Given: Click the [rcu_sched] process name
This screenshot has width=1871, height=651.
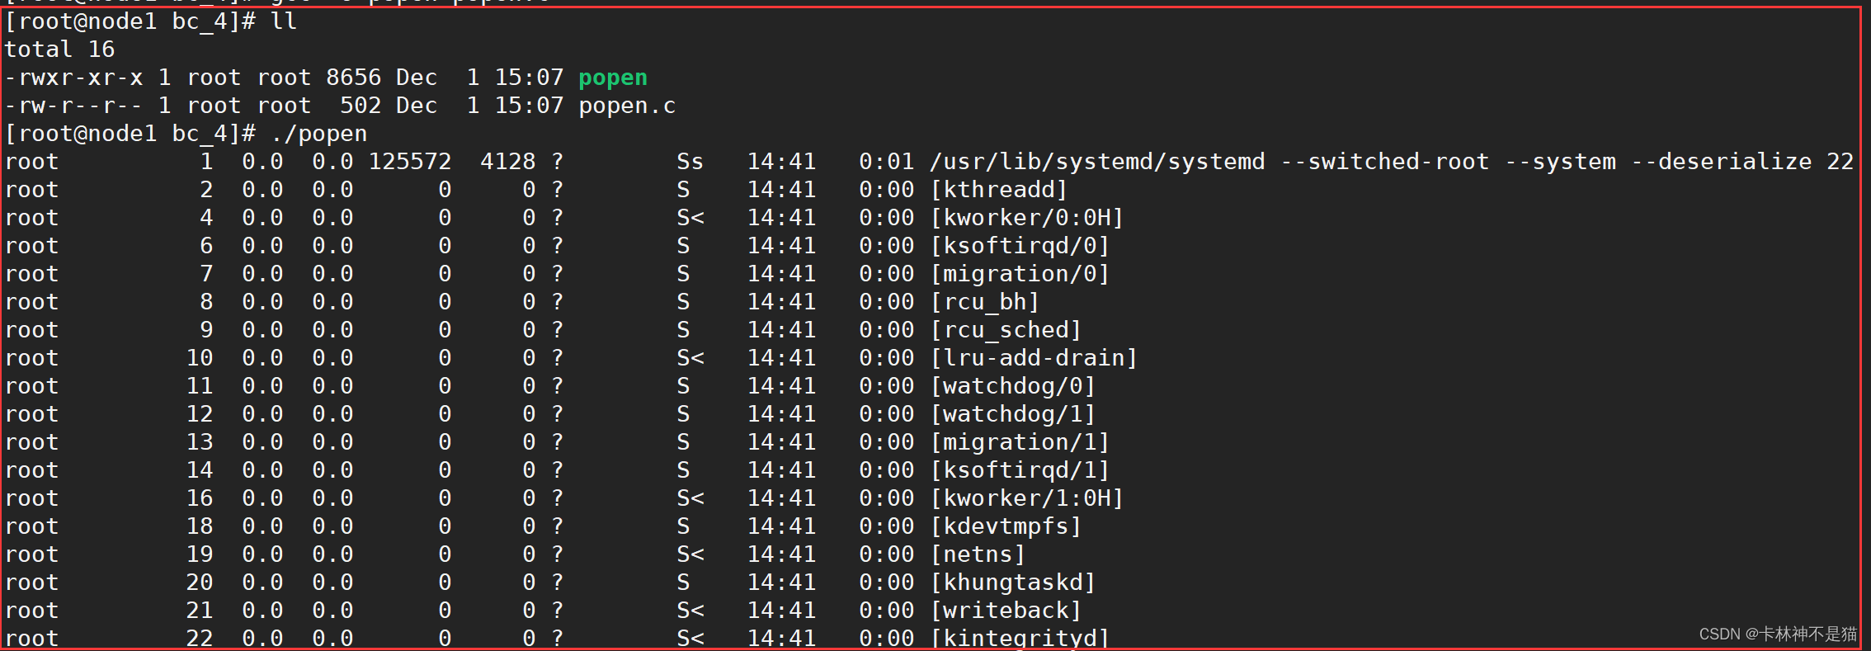Looking at the screenshot, I should 1006,330.
